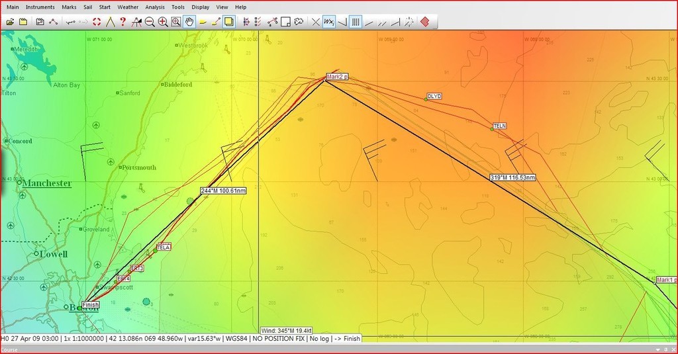The width and height of the screenshot is (678, 354).
Task: Select the yellow dividers measuring tool
Action: 111,22
